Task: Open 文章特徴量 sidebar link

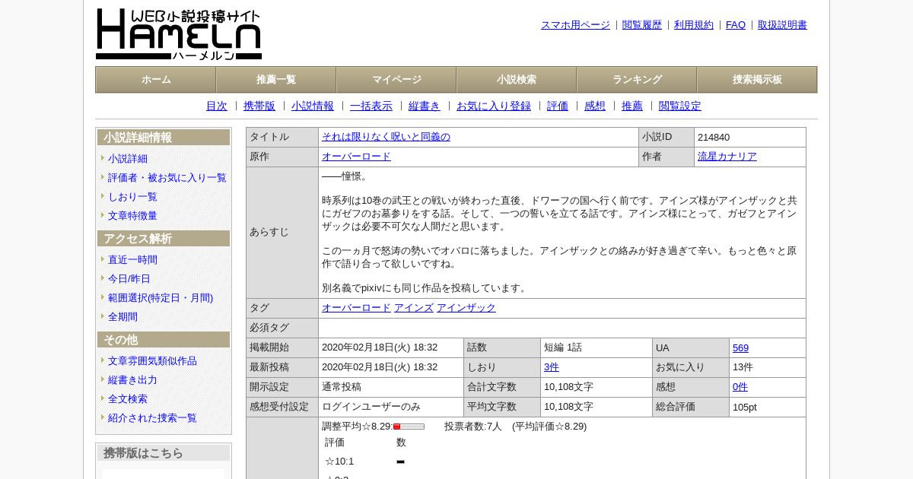Action: (x=132, y=216)
